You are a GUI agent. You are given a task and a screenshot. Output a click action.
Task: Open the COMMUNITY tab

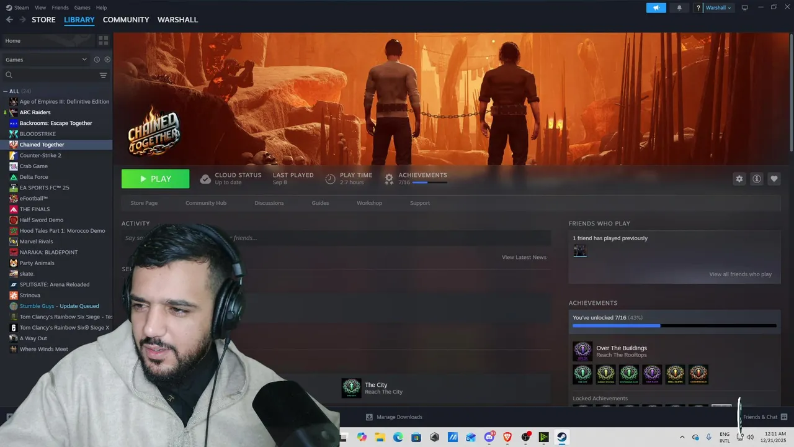(126, 20)
